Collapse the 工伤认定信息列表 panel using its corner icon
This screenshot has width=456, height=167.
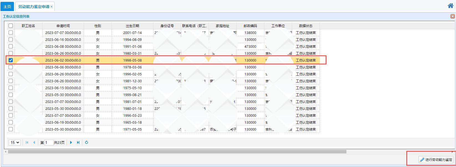tap(452, 16)
